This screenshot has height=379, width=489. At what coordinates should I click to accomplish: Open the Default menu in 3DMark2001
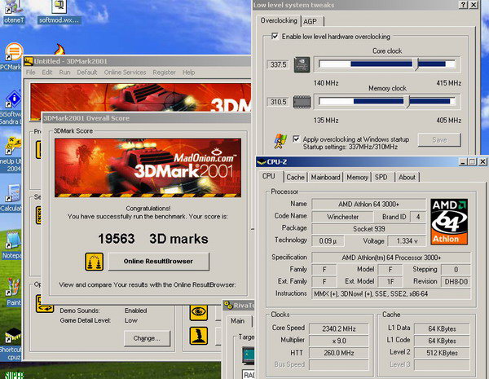pos(87,73)
